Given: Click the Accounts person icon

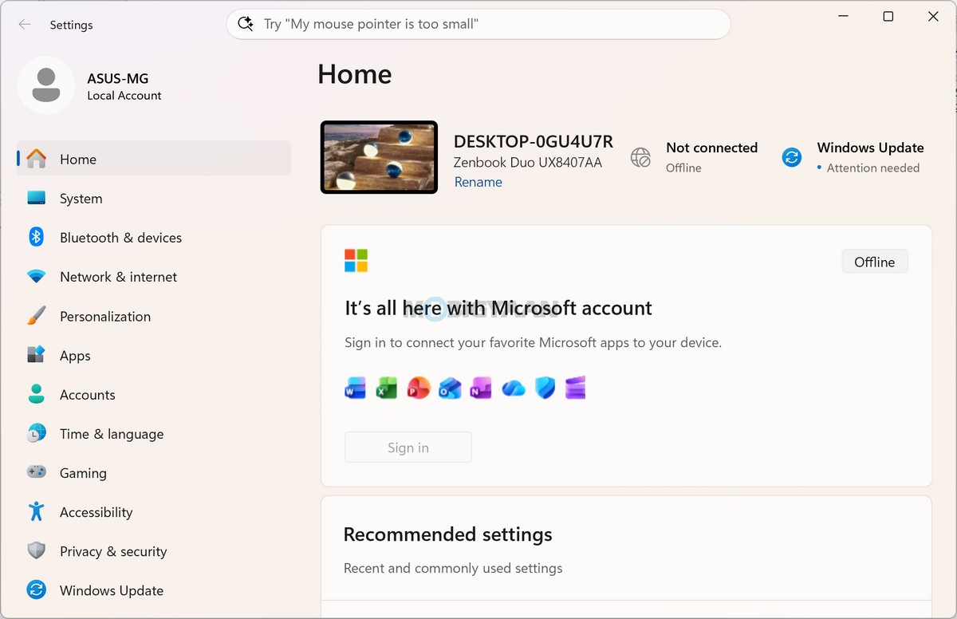Looking at the screenshot, I should [x=37, y=394].
